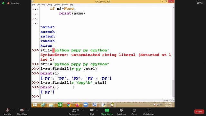Open the Help menu in IDLE
The width and height of the screenshot is (206, 116).
[71, 5]
